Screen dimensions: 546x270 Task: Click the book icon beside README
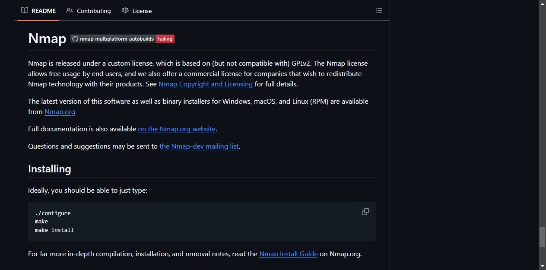pos(25,10)
